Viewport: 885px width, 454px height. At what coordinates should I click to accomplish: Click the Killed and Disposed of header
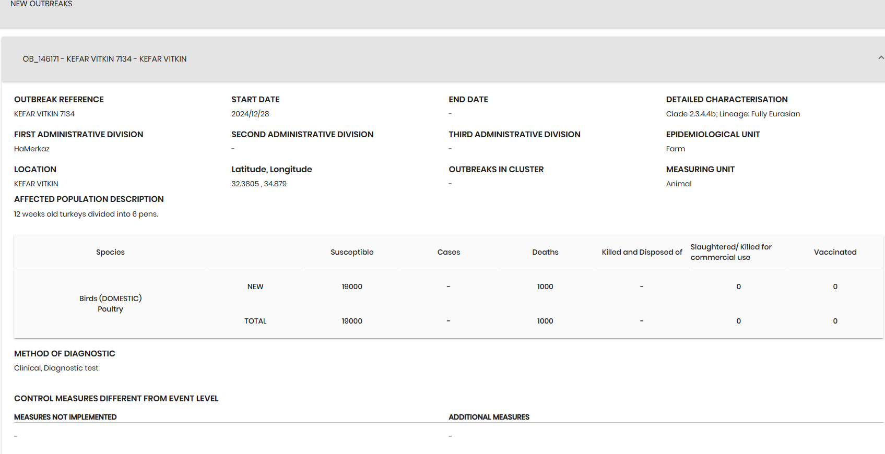[642, 252]
